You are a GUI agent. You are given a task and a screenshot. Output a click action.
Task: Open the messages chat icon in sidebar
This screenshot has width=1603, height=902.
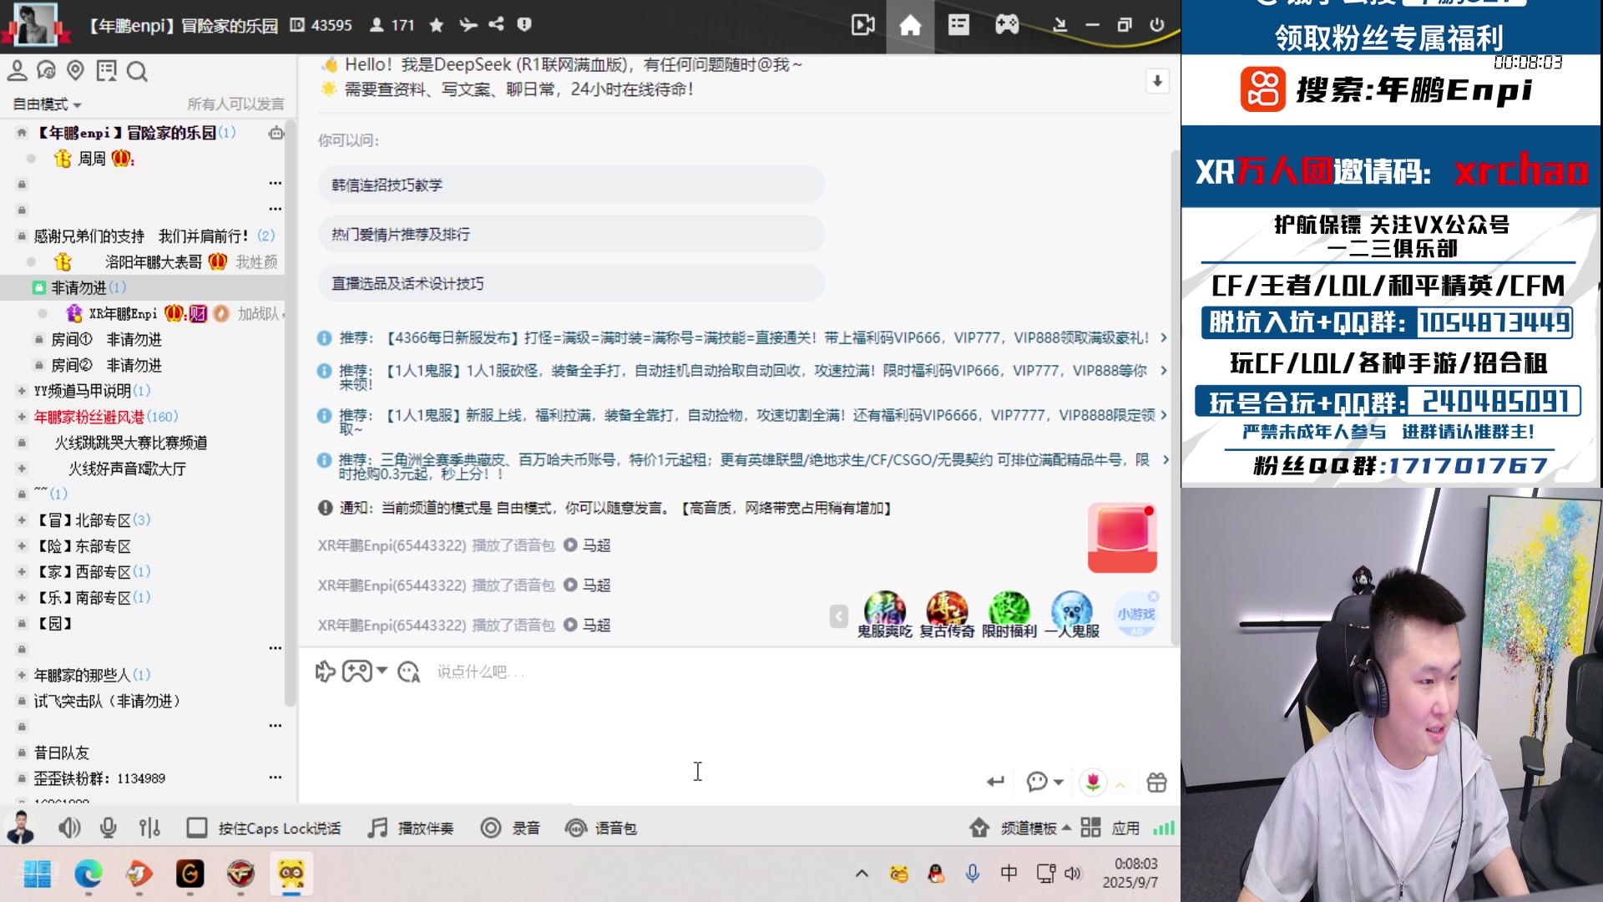46,71
